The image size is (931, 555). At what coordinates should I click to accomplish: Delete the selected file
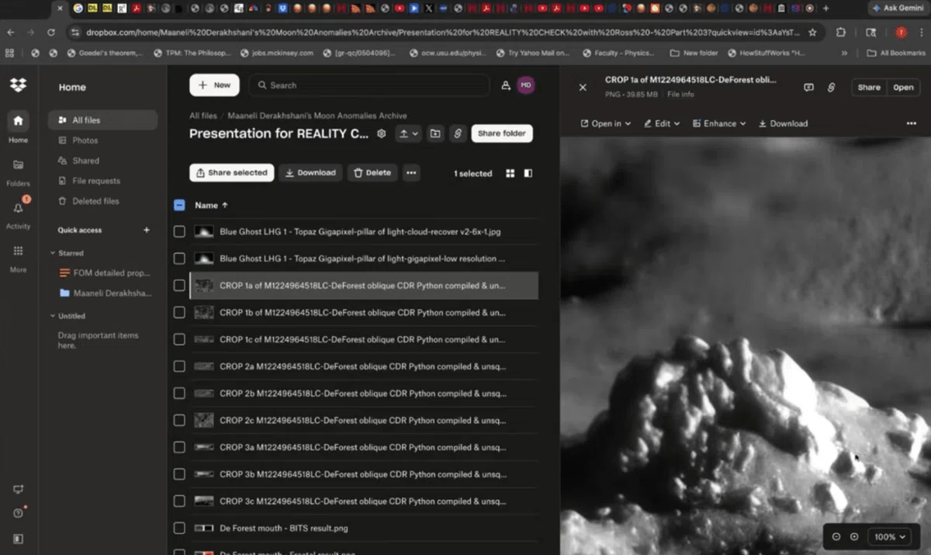[372, 172]
